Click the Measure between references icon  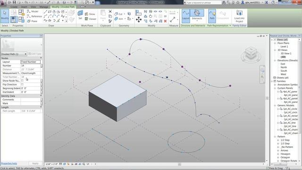(x=173, y=19)
